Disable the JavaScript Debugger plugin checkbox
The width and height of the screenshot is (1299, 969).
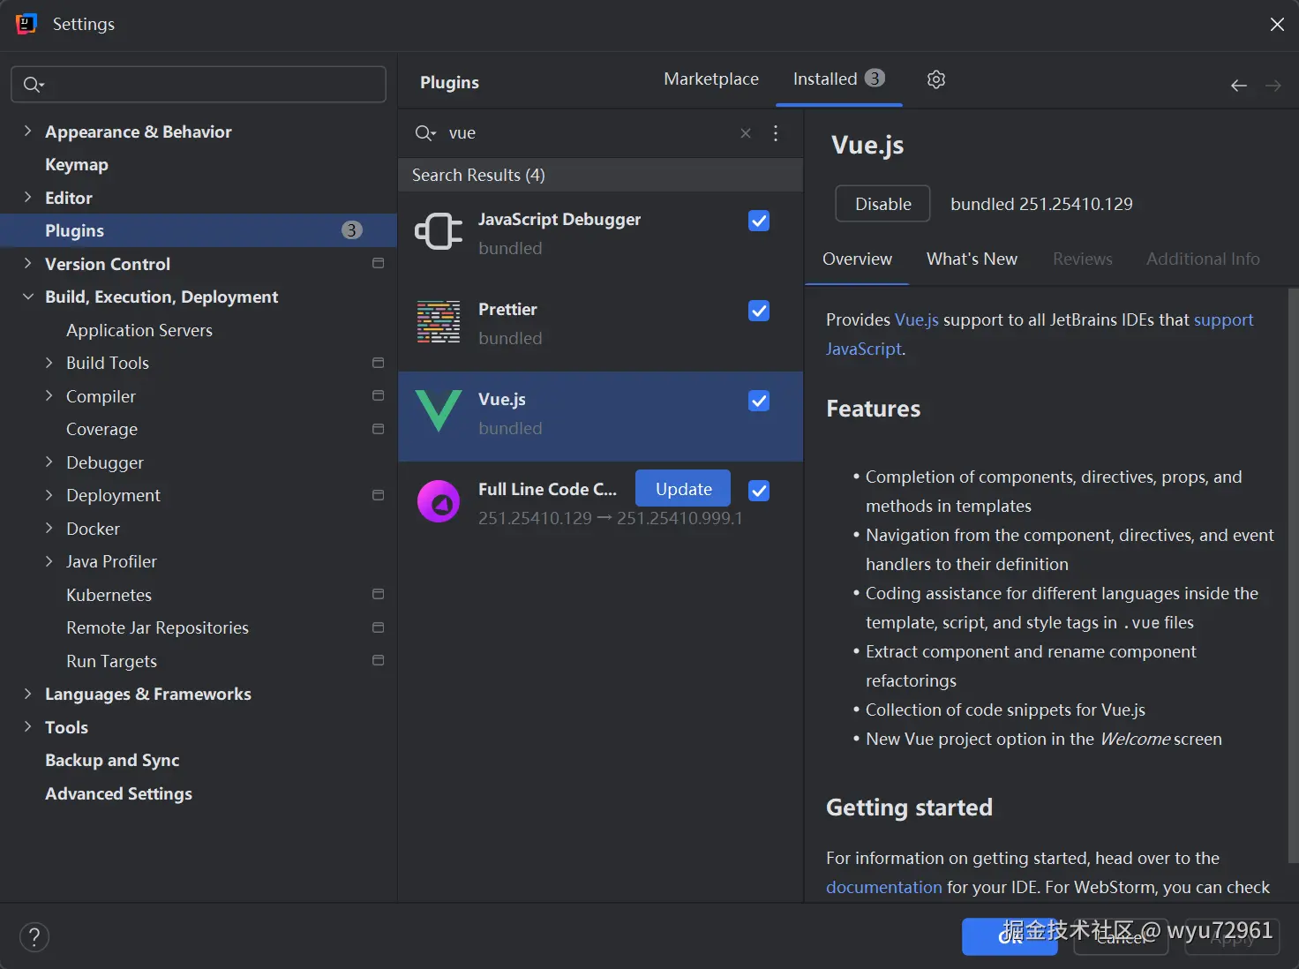(759, 221)
